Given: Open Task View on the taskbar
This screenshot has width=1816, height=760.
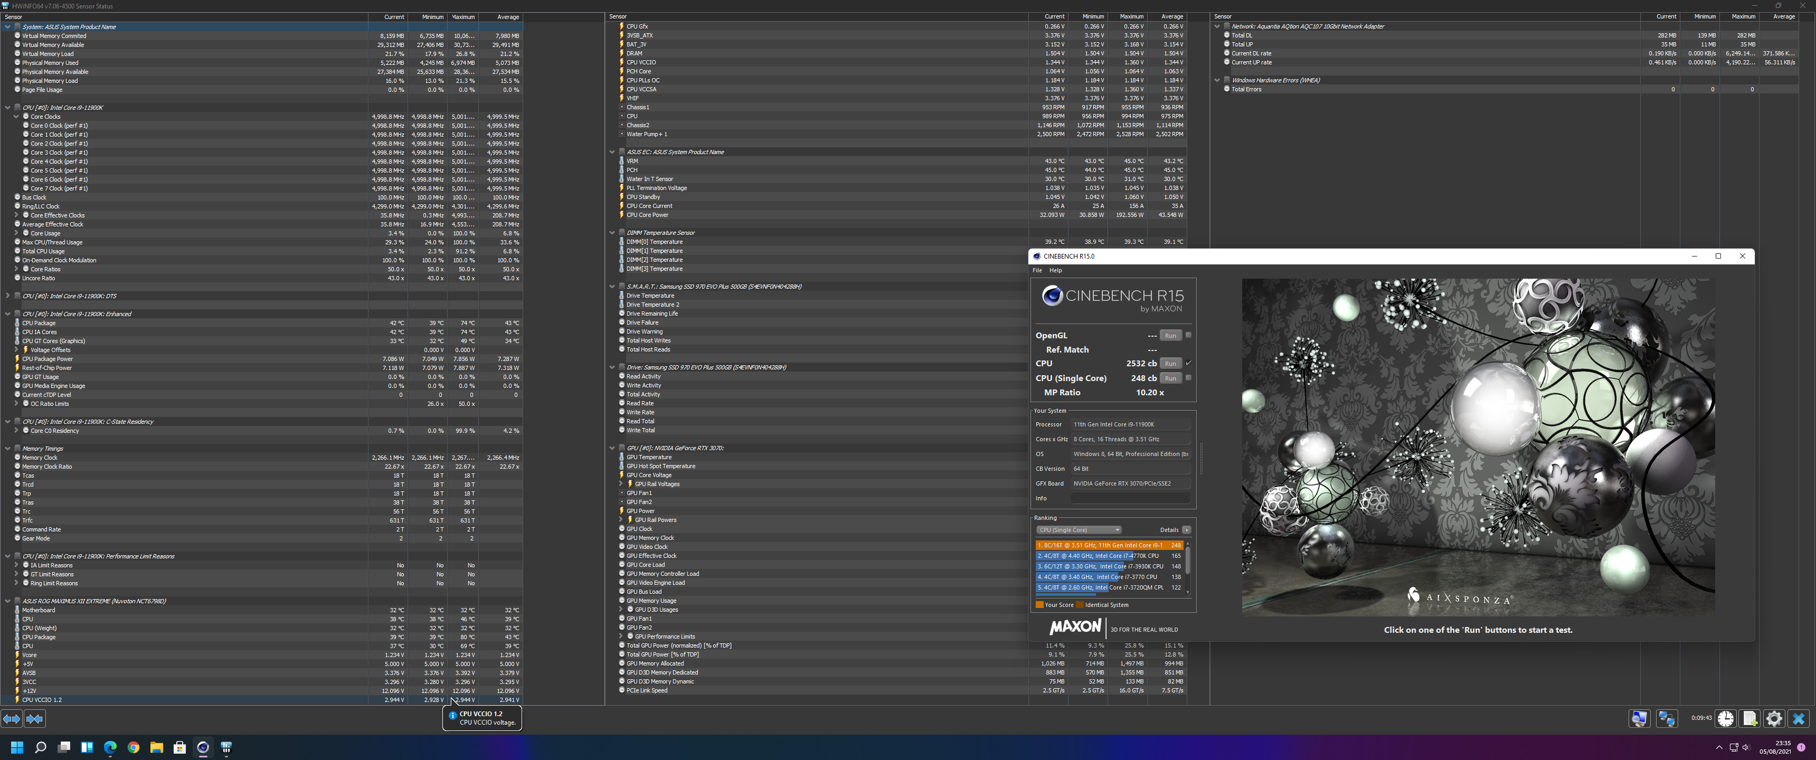Looking at the screenshot, I should 63,747.
